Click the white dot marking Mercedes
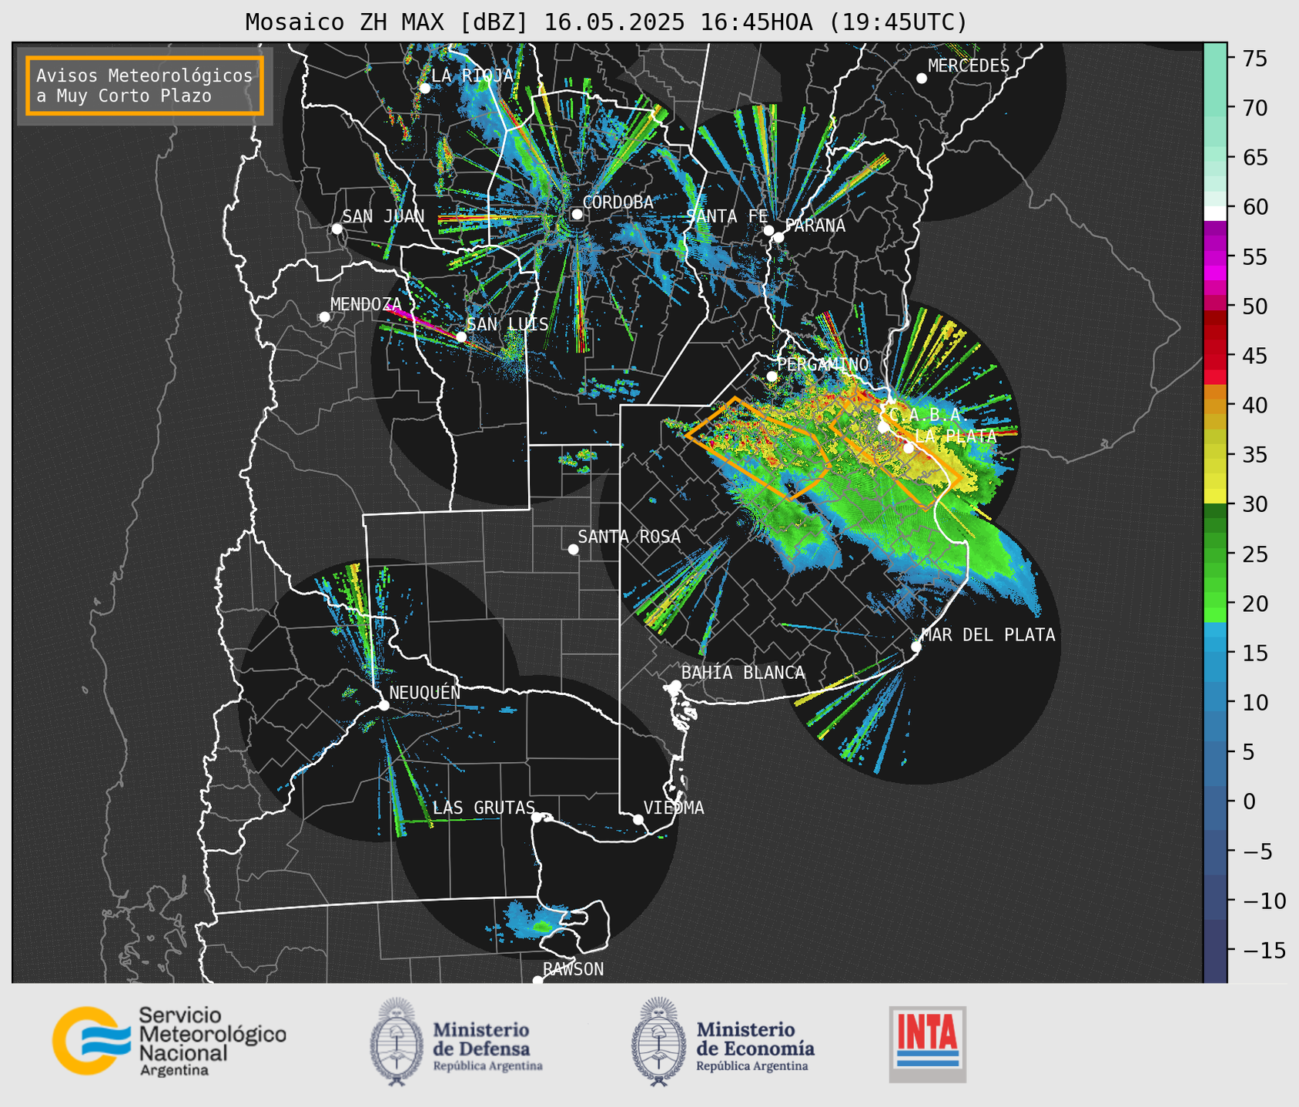This screenshot has height=1107, width=1299. pos(922,79)
